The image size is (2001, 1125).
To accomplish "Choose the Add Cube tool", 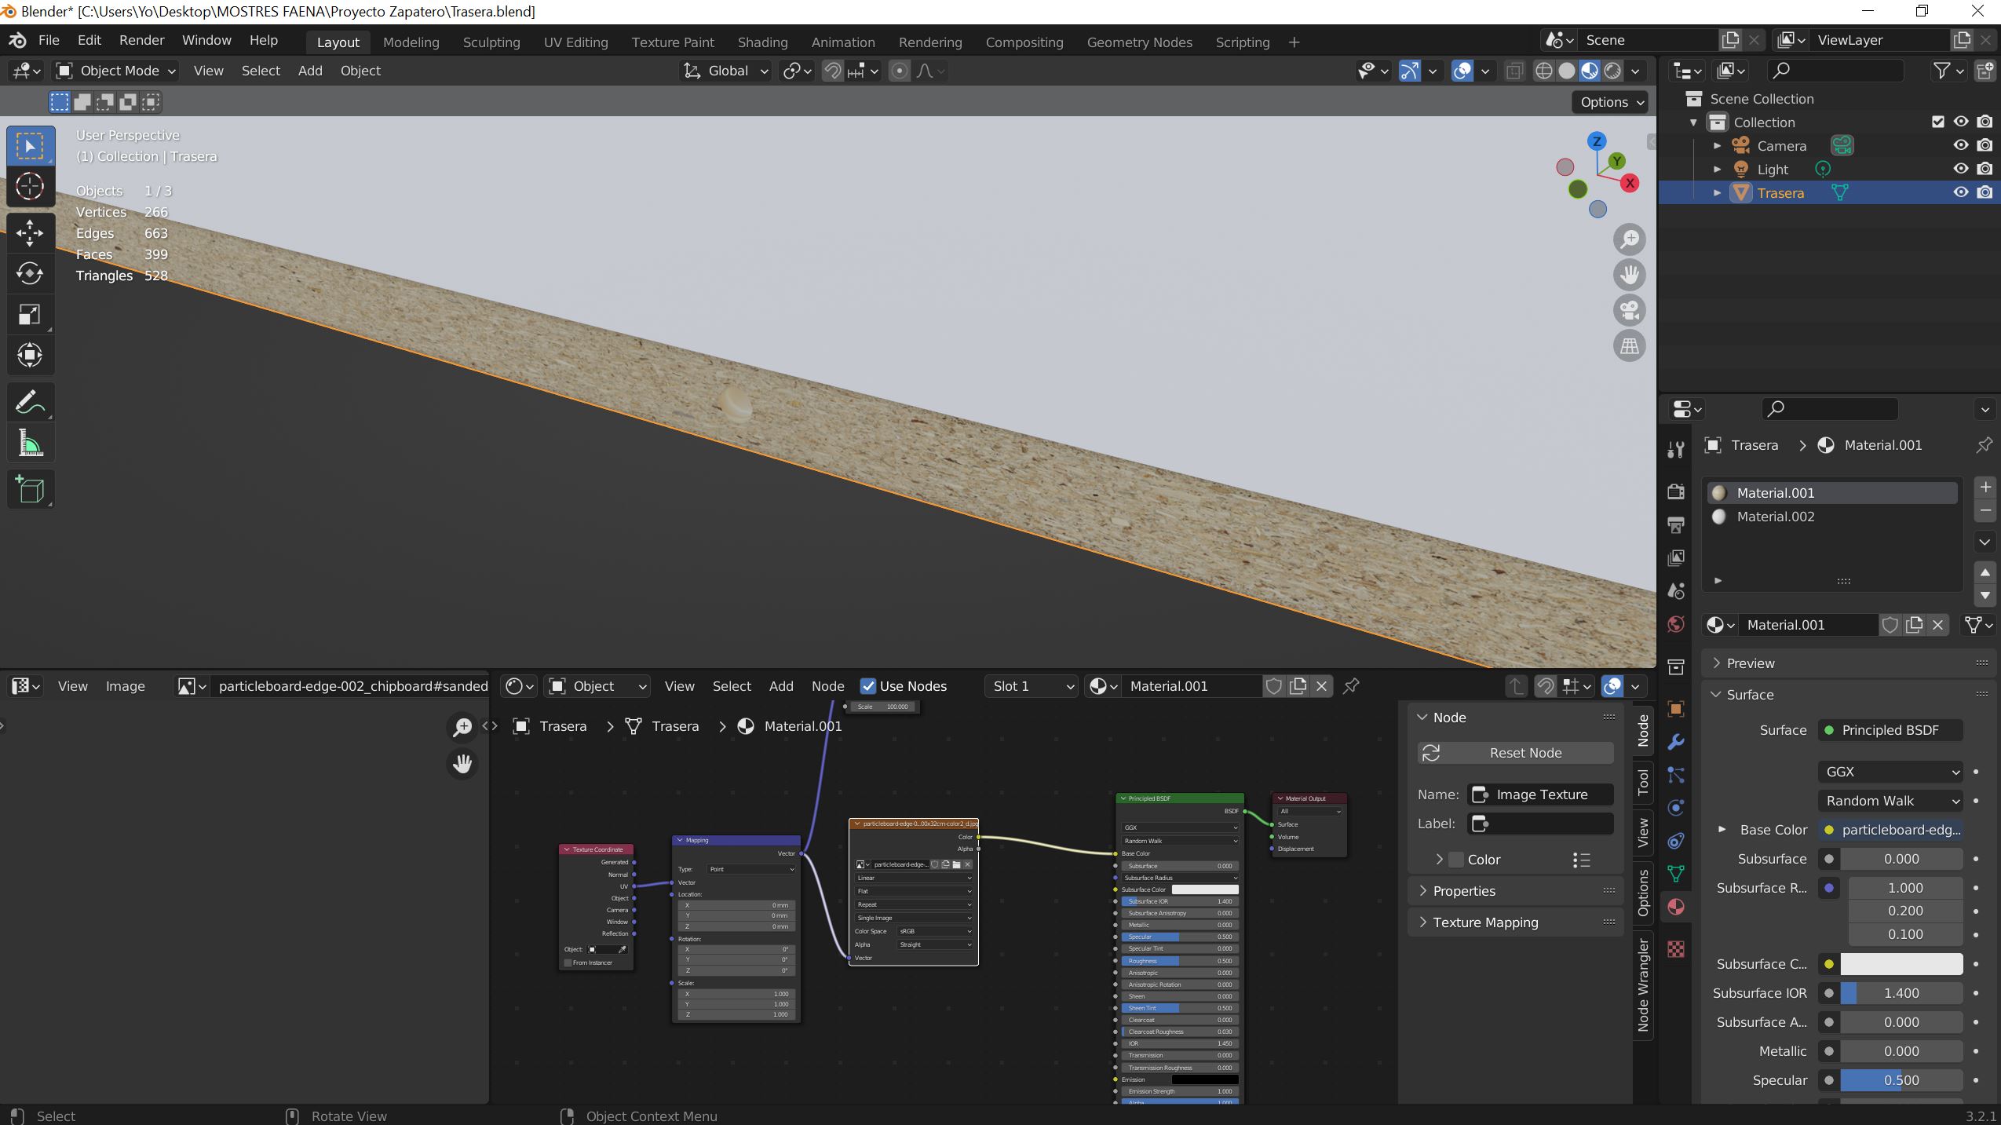I will click(30, 490).
